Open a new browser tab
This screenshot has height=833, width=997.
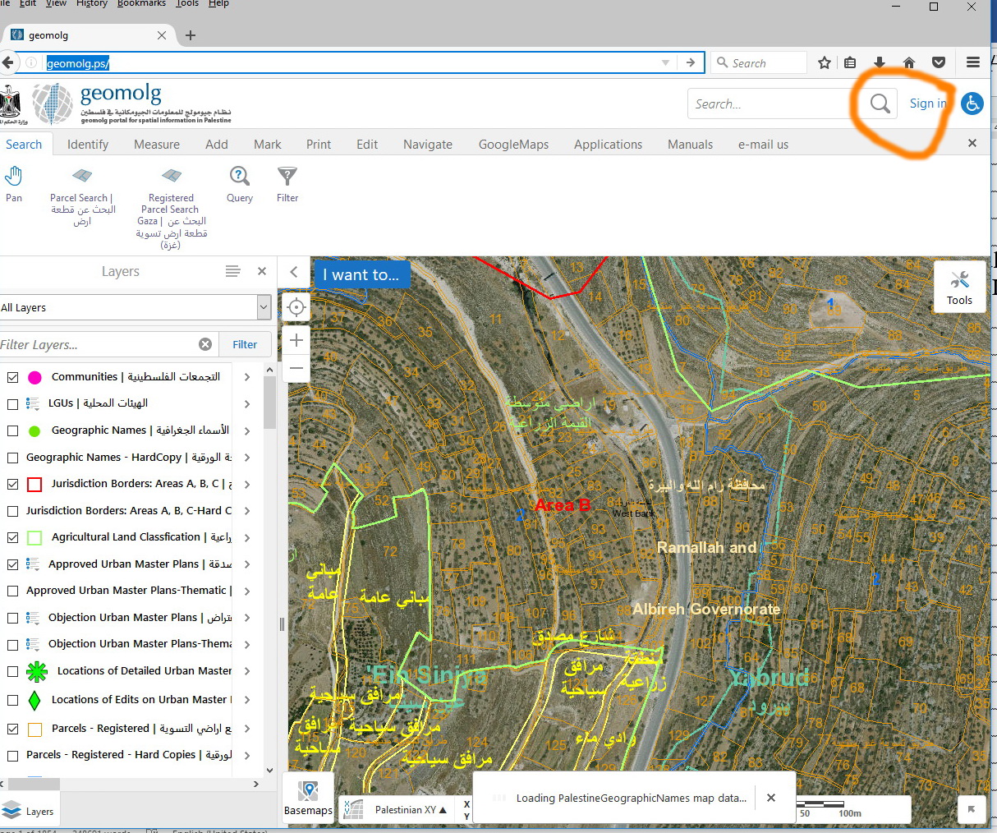(191, 35)
